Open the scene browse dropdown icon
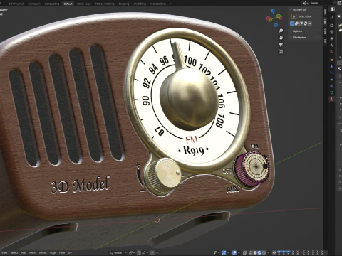The height and width of the screenshot is (256, 342). pyautogui.click(x=305, y=3)
